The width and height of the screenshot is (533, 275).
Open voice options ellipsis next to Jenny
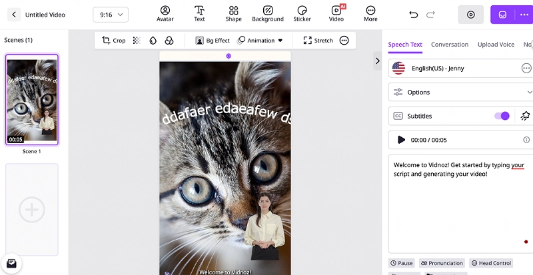pos(526,69)
